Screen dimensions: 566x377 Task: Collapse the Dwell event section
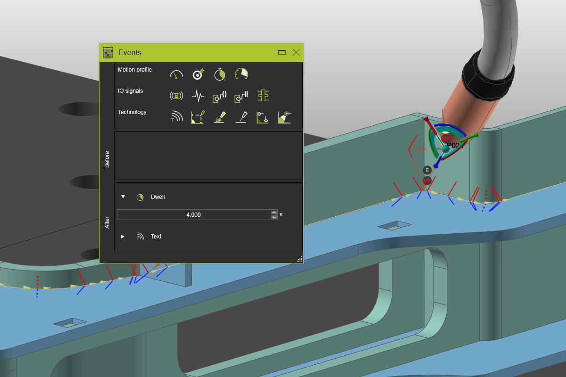tap(123, 197)
